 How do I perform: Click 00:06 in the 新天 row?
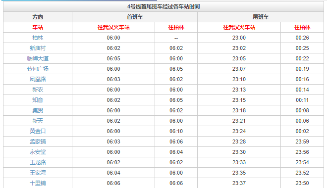[x=302, y=121]
